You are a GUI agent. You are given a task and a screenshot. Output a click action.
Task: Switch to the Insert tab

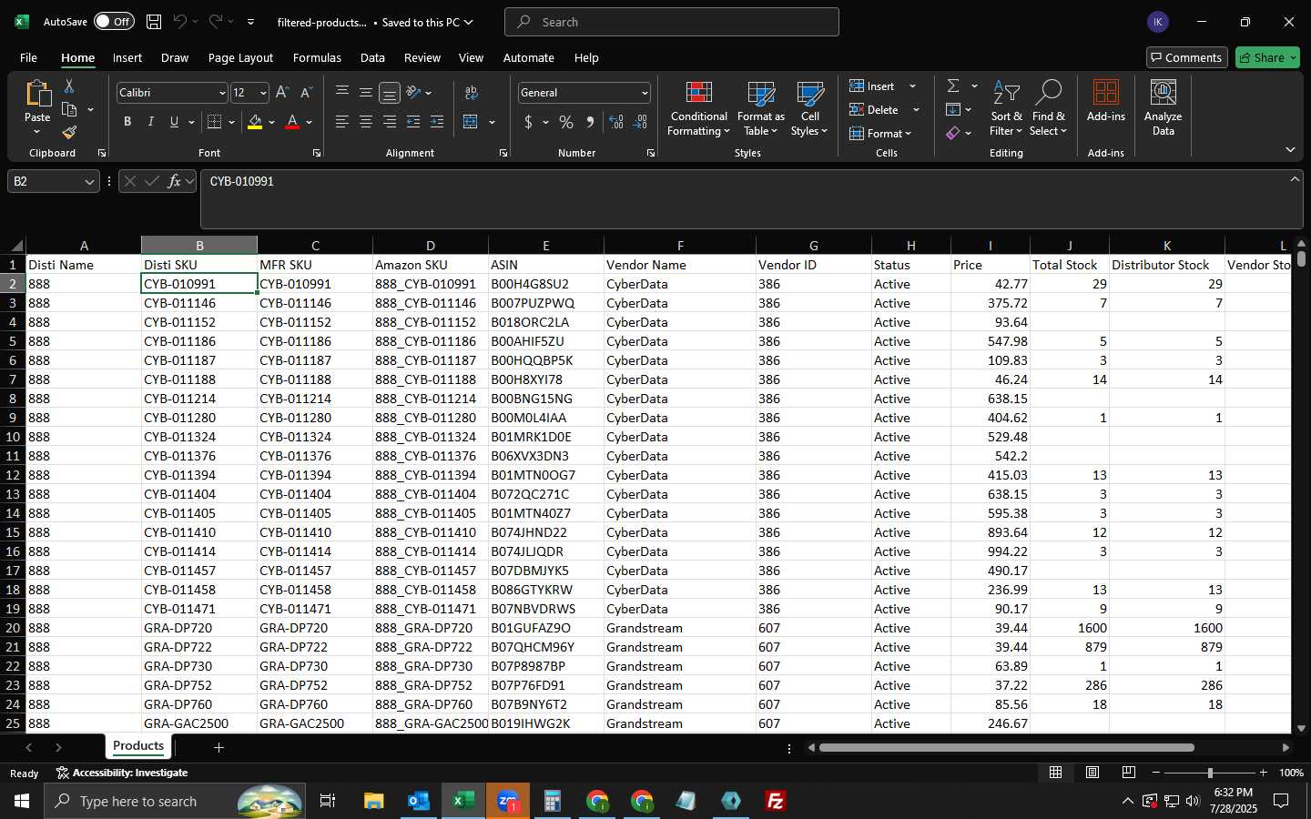(127, 57)
